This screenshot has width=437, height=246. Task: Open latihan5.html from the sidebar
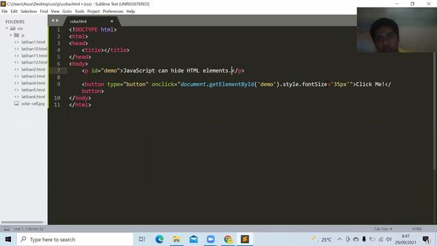[33, 90]
